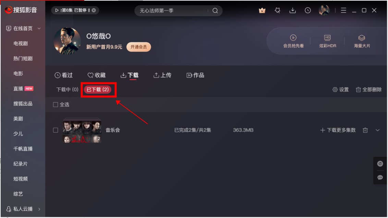388x218 pixels.
Task: Expand the 在线首页 sidebar dropdown
Action: pyautogui.click(x=39, y=29)
